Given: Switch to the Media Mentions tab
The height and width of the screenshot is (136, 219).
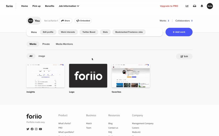Looking at the screenshot, I should (x=64, y=44).
